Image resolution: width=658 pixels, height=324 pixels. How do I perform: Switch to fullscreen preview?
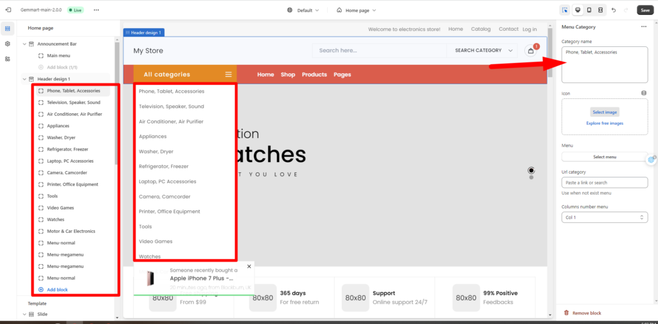(x=601, y=10)
